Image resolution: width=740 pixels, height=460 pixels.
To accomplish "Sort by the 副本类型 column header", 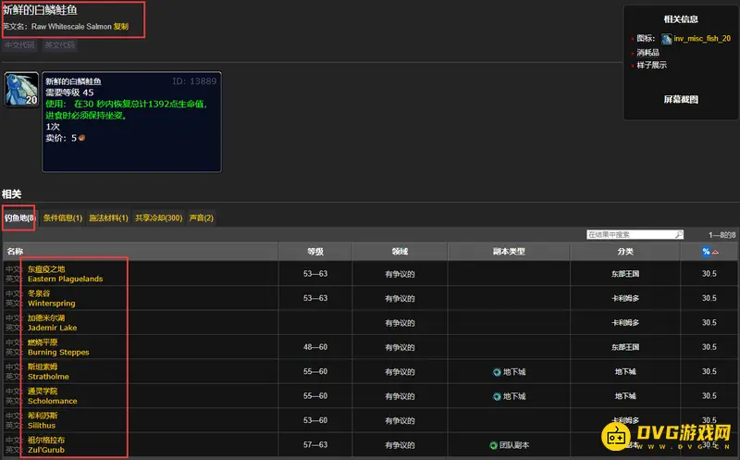I will pos(509,252).
